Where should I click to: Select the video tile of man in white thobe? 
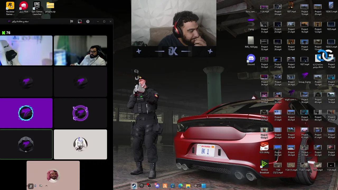[80, 50]
